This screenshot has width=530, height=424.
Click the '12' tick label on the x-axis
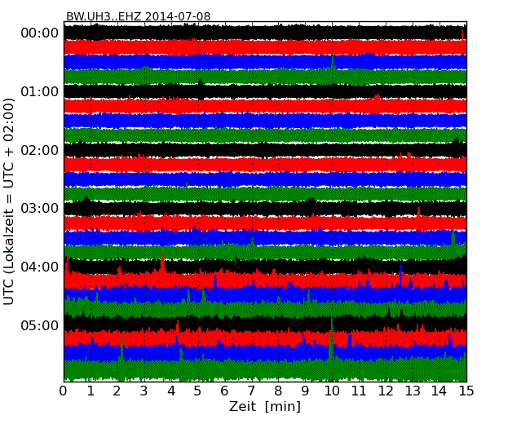[x=386, y=391]
